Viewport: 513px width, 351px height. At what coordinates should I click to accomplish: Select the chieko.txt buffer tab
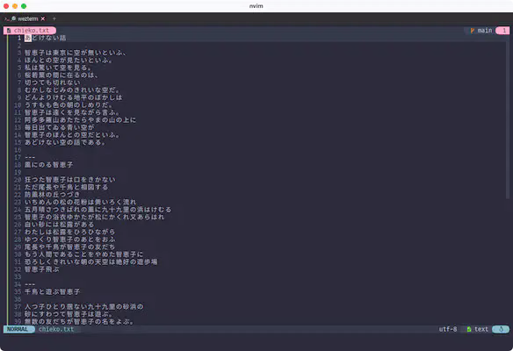30,31
